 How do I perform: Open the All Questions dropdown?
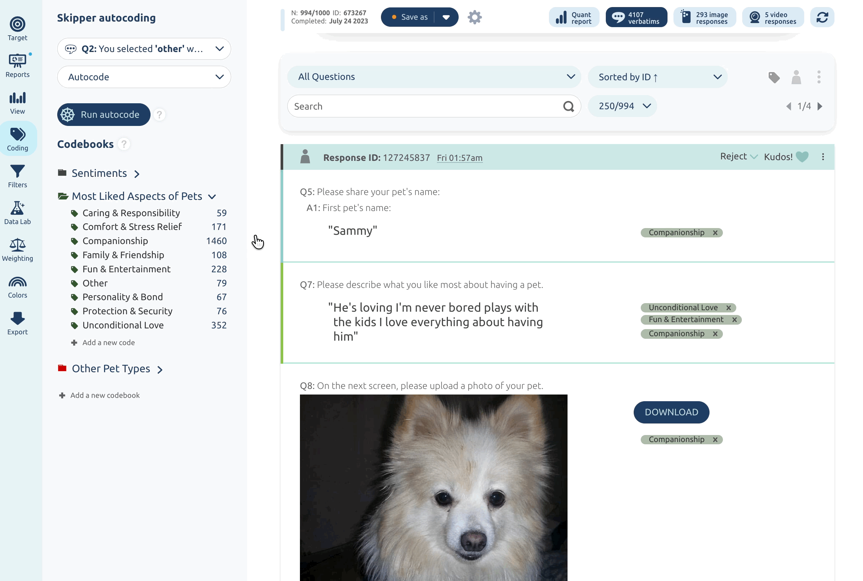pyautogui.click(x=434, y=77)
